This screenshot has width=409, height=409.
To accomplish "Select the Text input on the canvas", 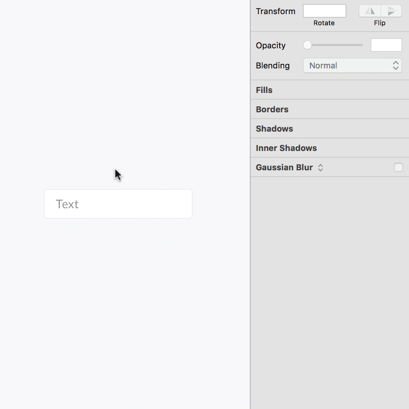I will click(x=118, y=204).
